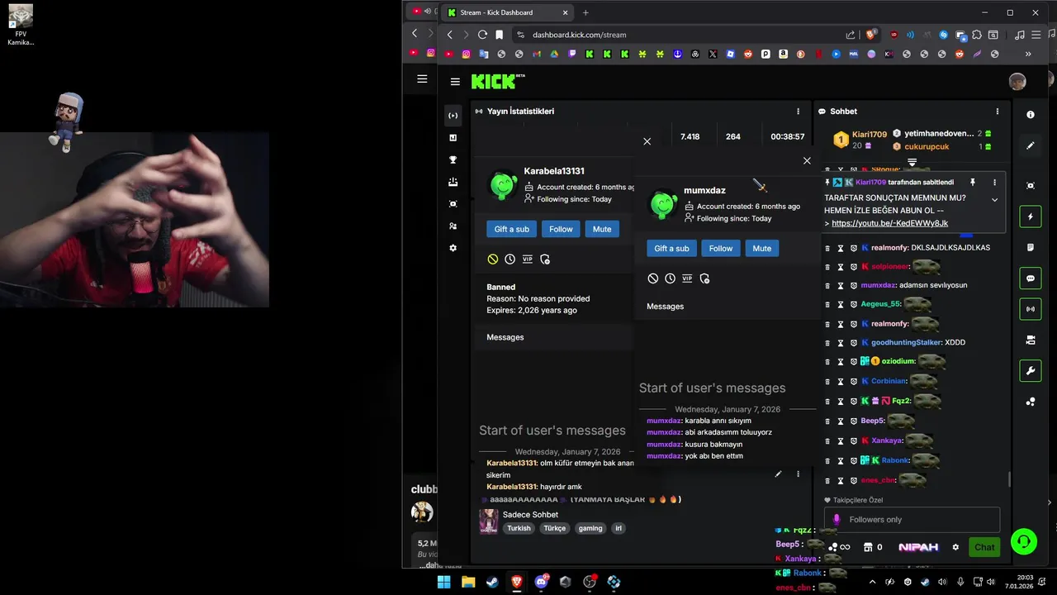Click the green headset support button
The image size is (1057, 595).
[1023, 541]
